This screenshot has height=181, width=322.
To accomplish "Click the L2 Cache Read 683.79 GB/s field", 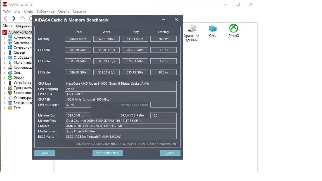I will pyautogui.click(x=78, y=61).
